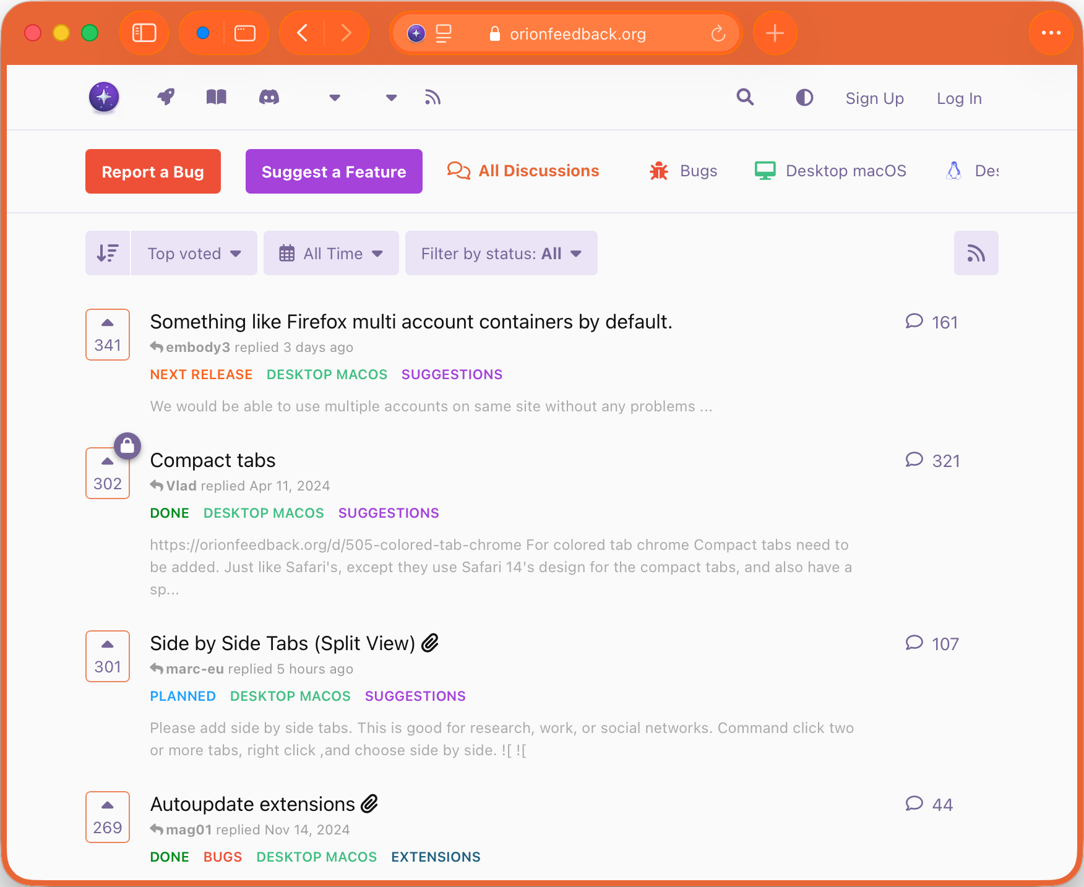Upvote the Autoupdate extensions post
This screenshot has width=1084, height=887.
(x=108, y=817)
